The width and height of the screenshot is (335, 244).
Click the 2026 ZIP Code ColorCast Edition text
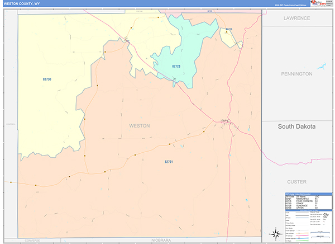pos(290,5)
